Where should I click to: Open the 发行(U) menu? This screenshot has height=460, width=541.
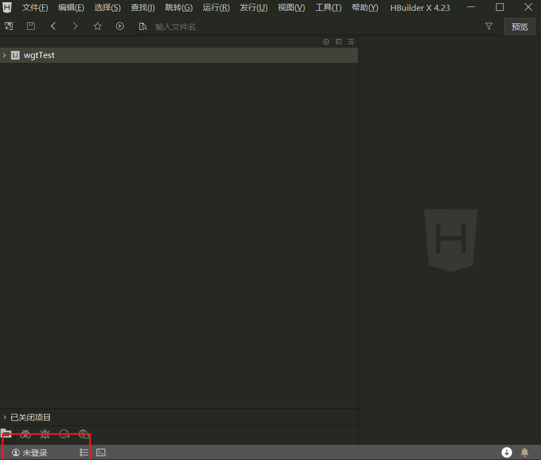pos(253,8)
